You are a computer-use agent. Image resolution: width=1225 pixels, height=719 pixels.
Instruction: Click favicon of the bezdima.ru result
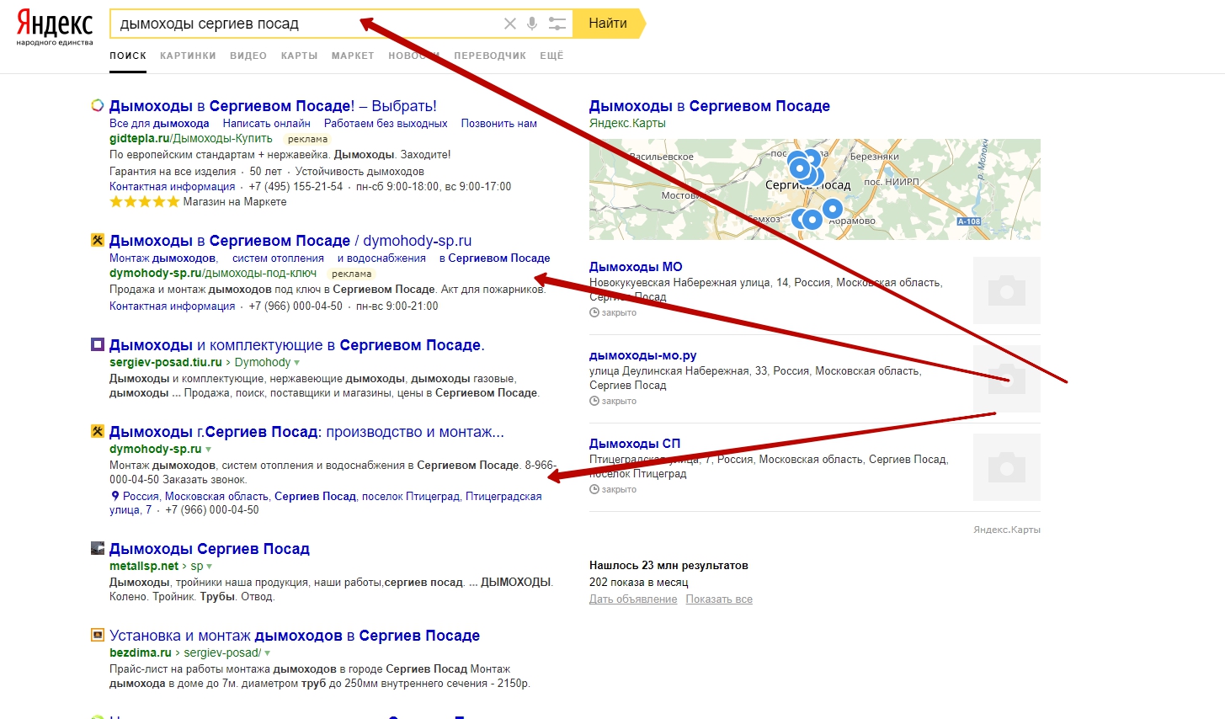98,635
